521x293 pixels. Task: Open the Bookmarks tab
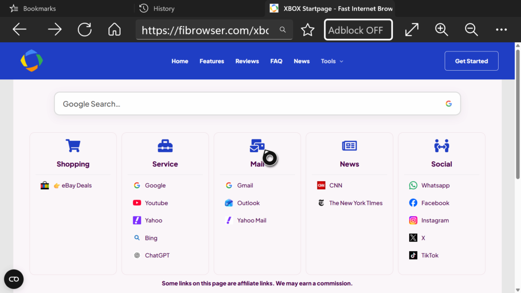click(33, 8)
